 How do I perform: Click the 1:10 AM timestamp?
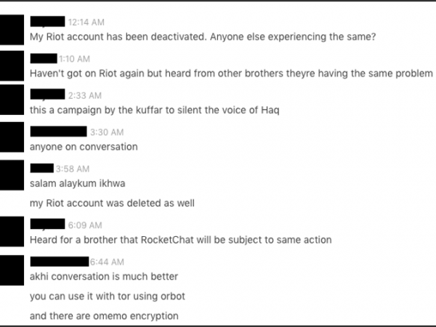tap(75, 59)
